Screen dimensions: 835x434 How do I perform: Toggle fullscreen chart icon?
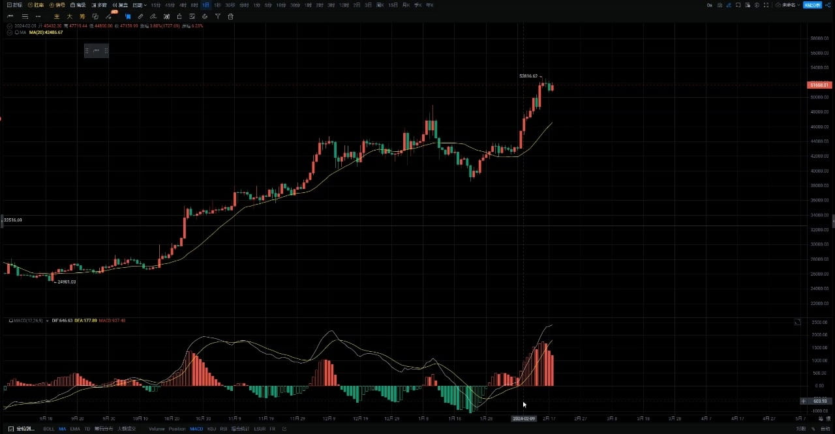(x=738, y=5)
